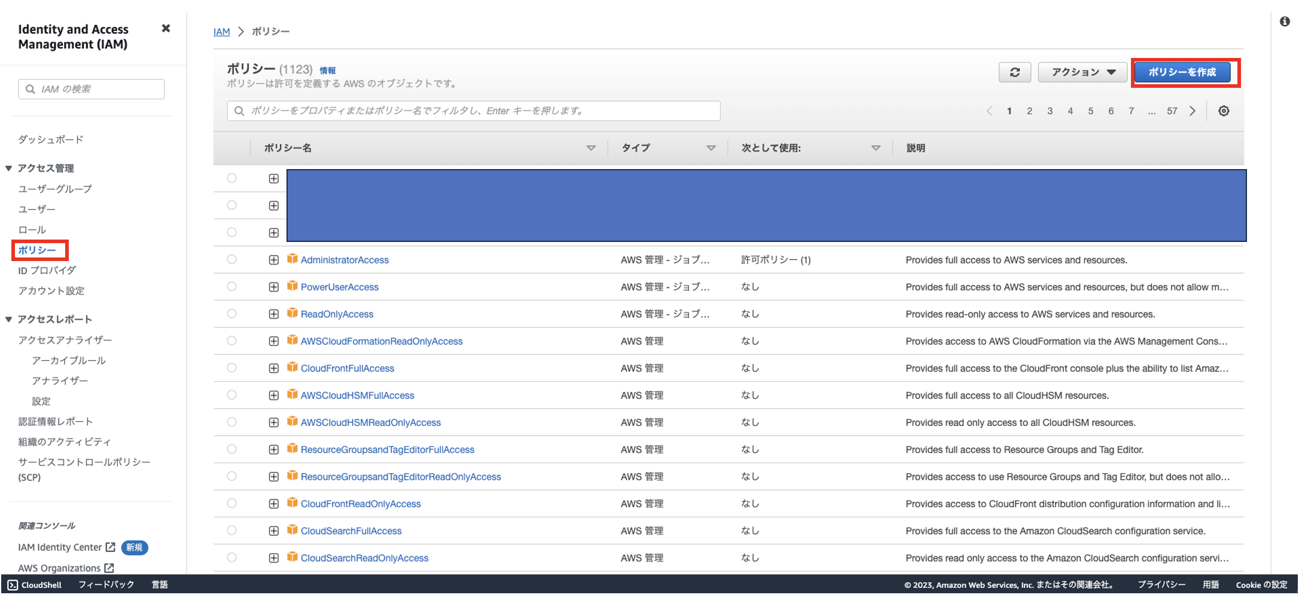Collapse the アクセスレポート section

point(9,320)
